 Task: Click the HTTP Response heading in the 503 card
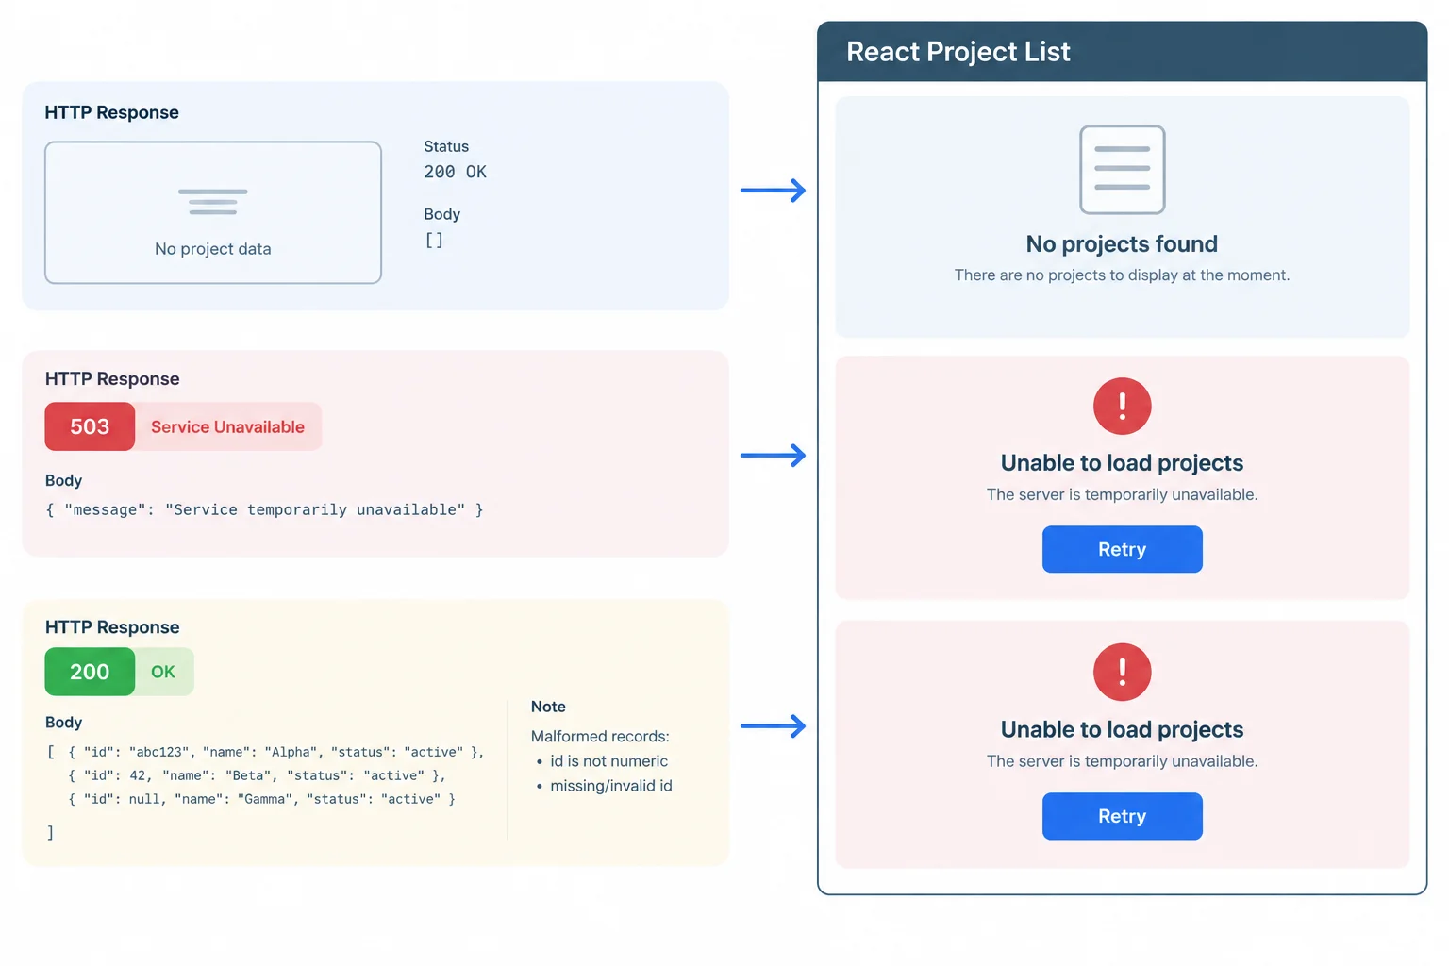112,379
